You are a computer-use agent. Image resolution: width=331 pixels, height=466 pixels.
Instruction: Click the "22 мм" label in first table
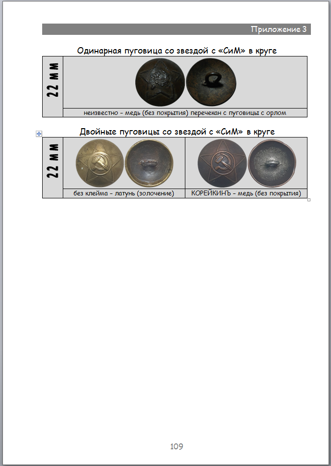[53, 80]
